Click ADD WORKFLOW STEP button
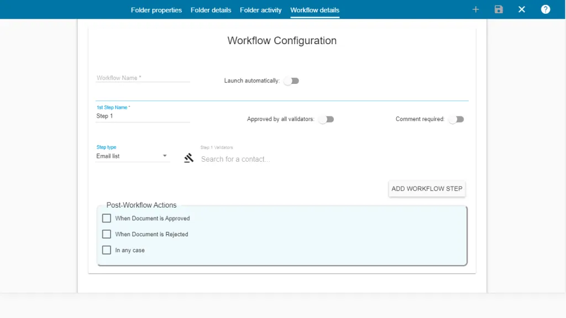 (x=427, y=189)
